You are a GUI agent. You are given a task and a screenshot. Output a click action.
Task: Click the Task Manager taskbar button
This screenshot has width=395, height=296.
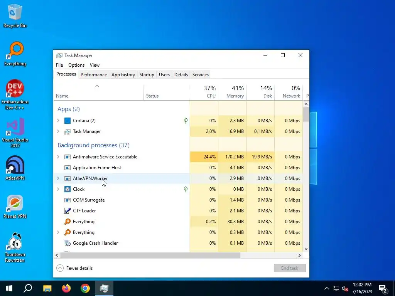(104, 288)
